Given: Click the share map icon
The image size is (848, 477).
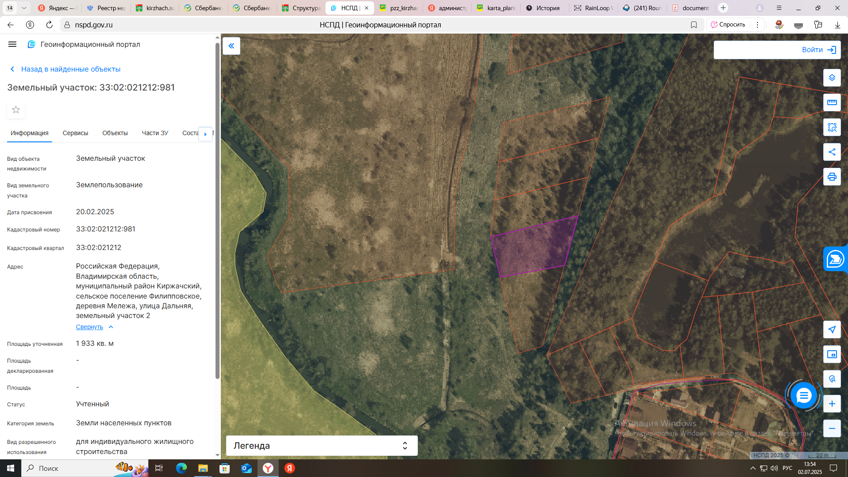Looking at the screenshot, I should (832, 152).
